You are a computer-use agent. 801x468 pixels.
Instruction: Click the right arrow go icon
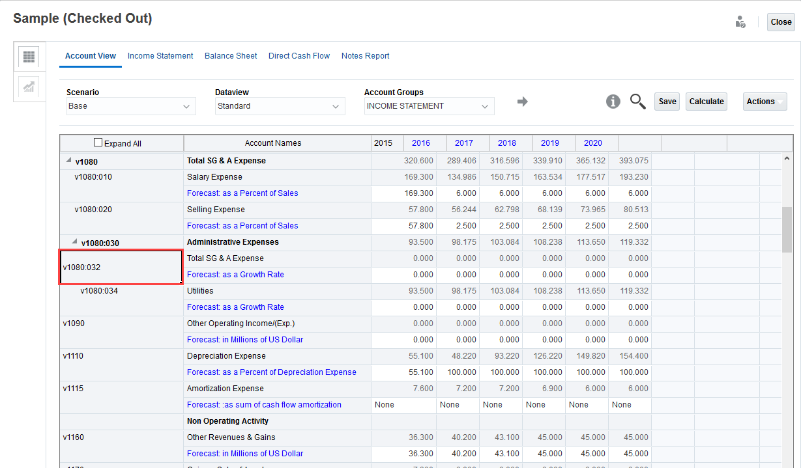(522, 102)
